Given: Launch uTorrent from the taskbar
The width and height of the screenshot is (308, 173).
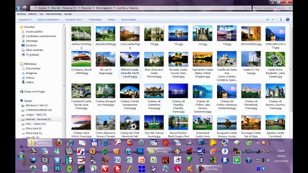Looking at the screenshot, I should pos(237,160).
